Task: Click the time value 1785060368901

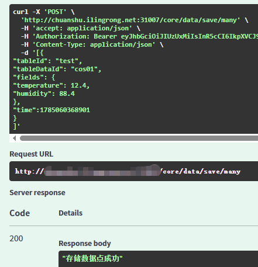Action: 65,110
